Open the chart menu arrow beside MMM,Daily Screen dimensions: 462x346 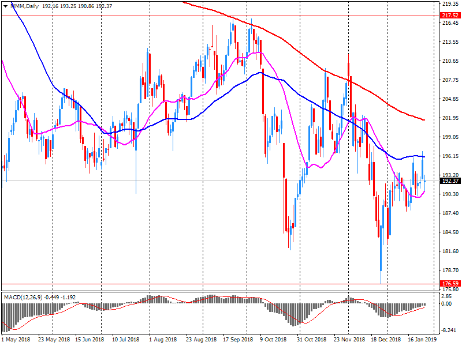tap(6, 6)
